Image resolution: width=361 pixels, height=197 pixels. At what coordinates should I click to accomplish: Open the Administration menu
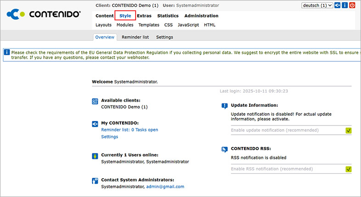click(201, 16)
